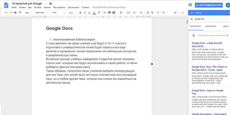The image size is (230, 115).
Task: Switch to the Диск tab
Action: pos(226,26)
